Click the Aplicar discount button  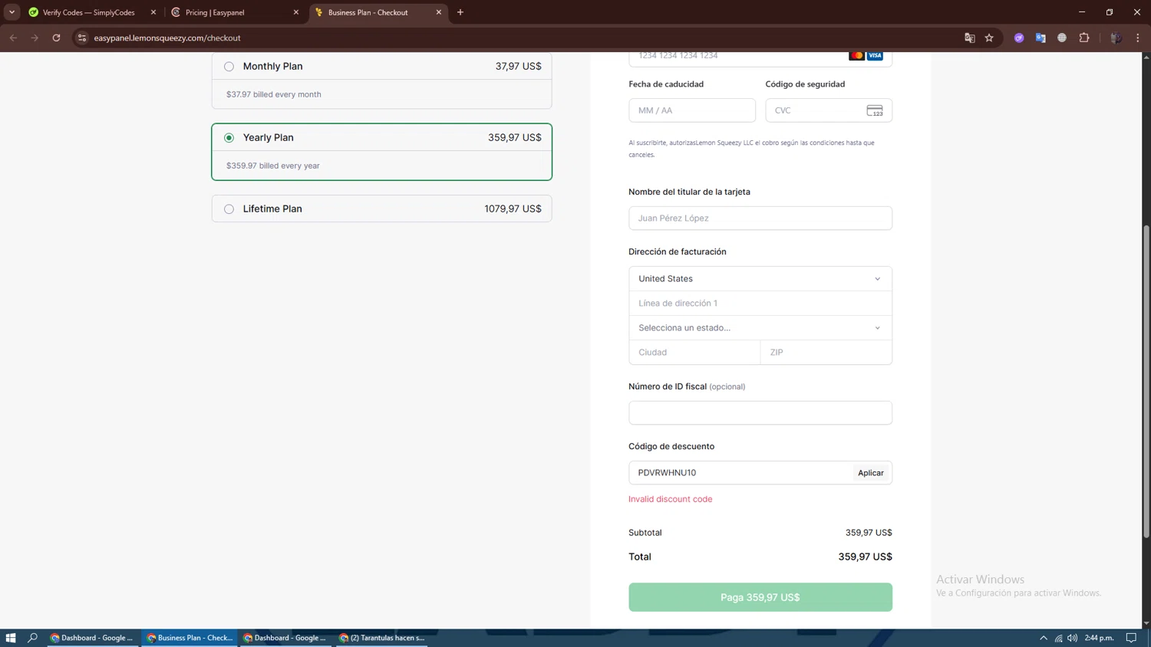click(870, 473)
